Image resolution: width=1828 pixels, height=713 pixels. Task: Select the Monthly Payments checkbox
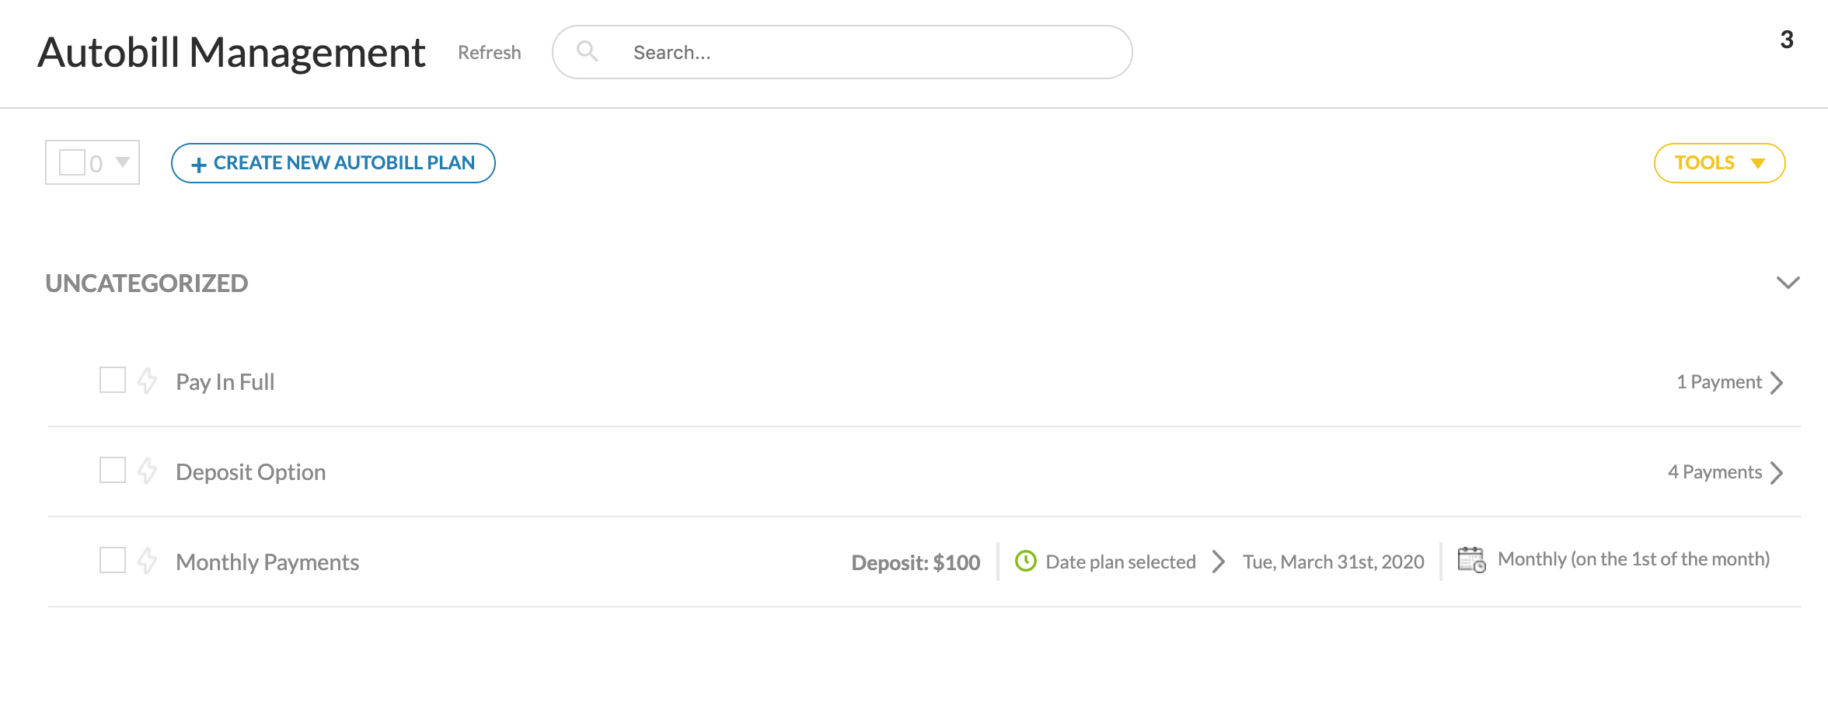(x=113, y=560)
